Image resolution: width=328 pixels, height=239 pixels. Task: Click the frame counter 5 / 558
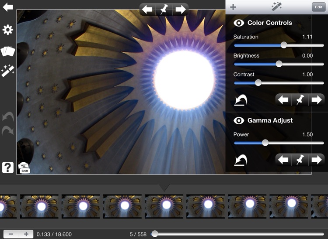pos(138,234)
